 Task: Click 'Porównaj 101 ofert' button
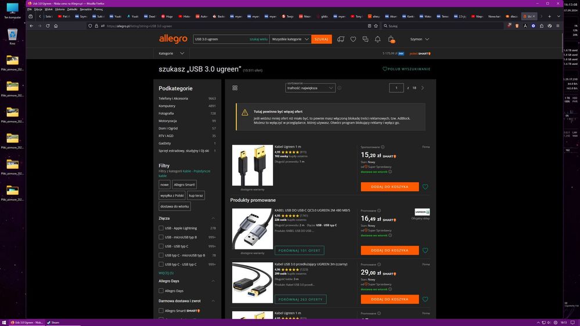(300, 251)
